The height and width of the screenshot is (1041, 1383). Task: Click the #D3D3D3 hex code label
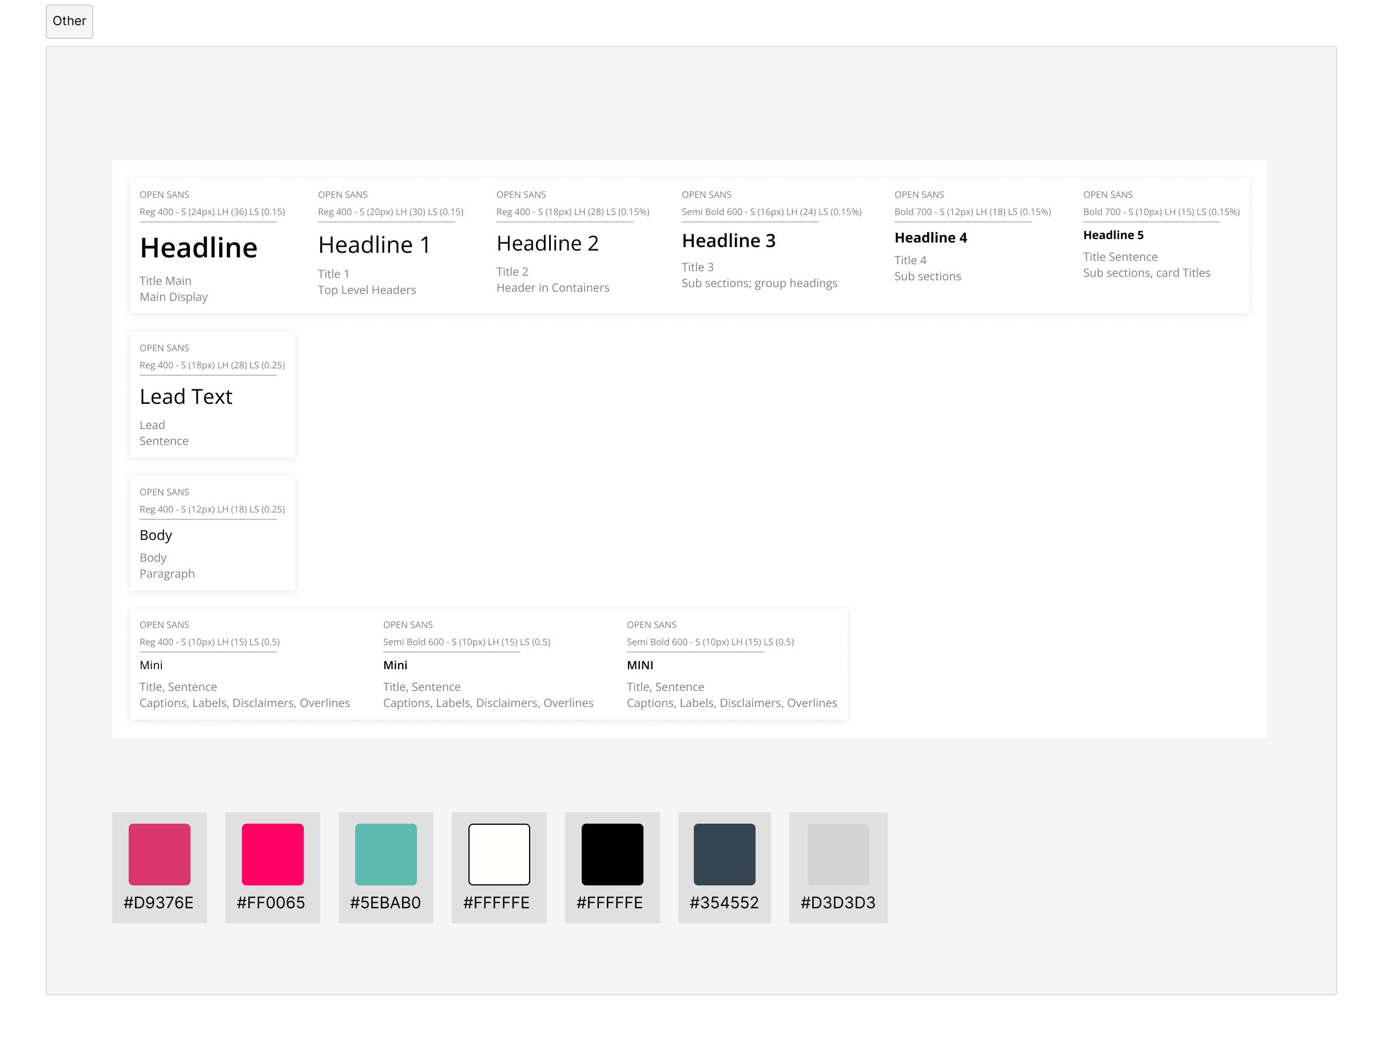[x=838, y=902]
